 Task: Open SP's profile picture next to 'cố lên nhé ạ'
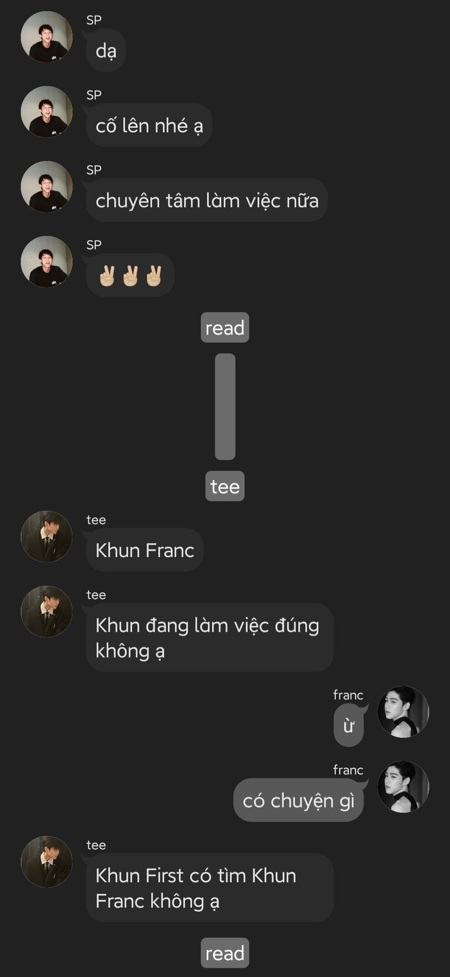tap(46, 112)
